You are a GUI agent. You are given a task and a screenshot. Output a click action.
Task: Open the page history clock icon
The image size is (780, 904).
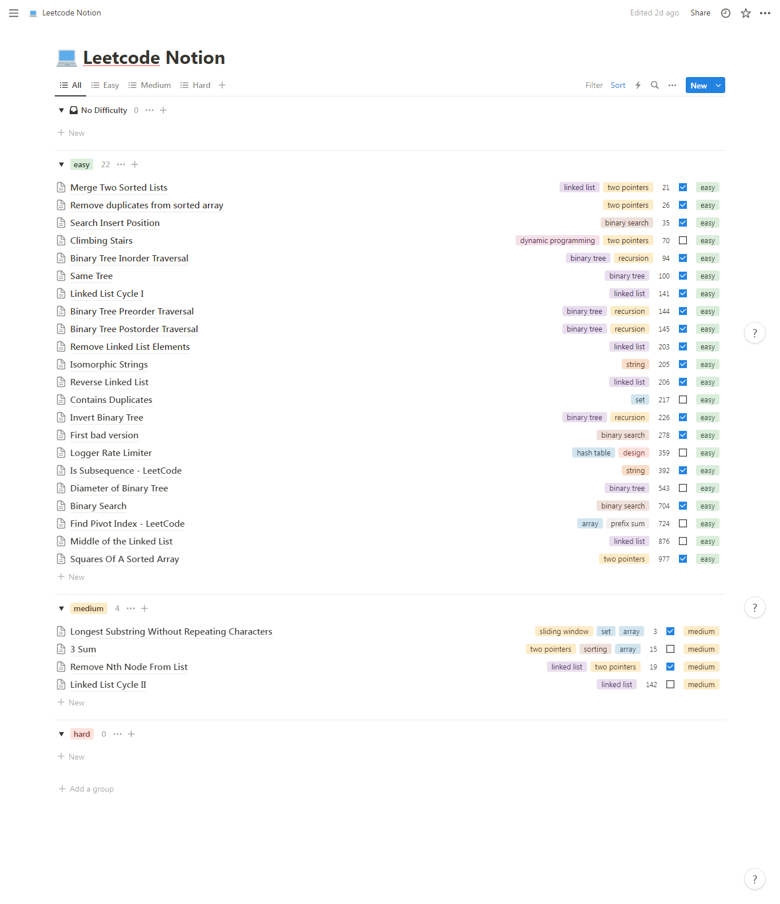tap(726, 13)
